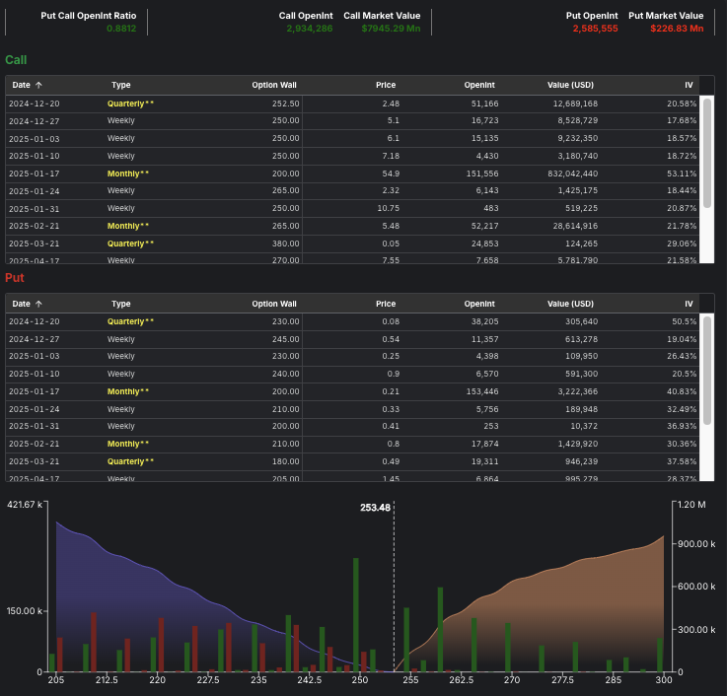Screen dimensions: 727x696
Task: Sort Call table by Option Wall column
Action: click(273, 86)
